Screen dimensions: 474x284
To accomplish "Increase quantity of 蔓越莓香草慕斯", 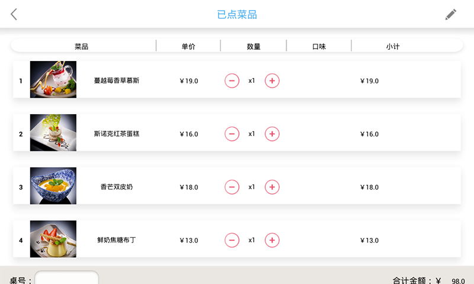I will (x=272, y=81).
